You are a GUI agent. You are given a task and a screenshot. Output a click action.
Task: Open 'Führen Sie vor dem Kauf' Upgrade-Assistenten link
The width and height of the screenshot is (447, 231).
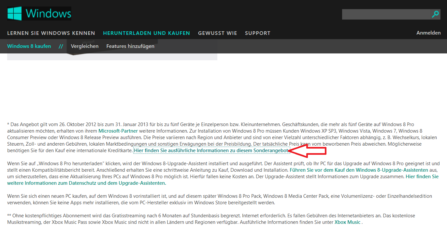pyautogui.click(x=359, y=170)
